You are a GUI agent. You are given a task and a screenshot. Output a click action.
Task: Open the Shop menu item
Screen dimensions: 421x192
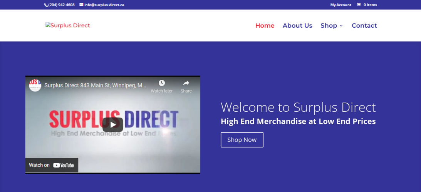[329, 25]
